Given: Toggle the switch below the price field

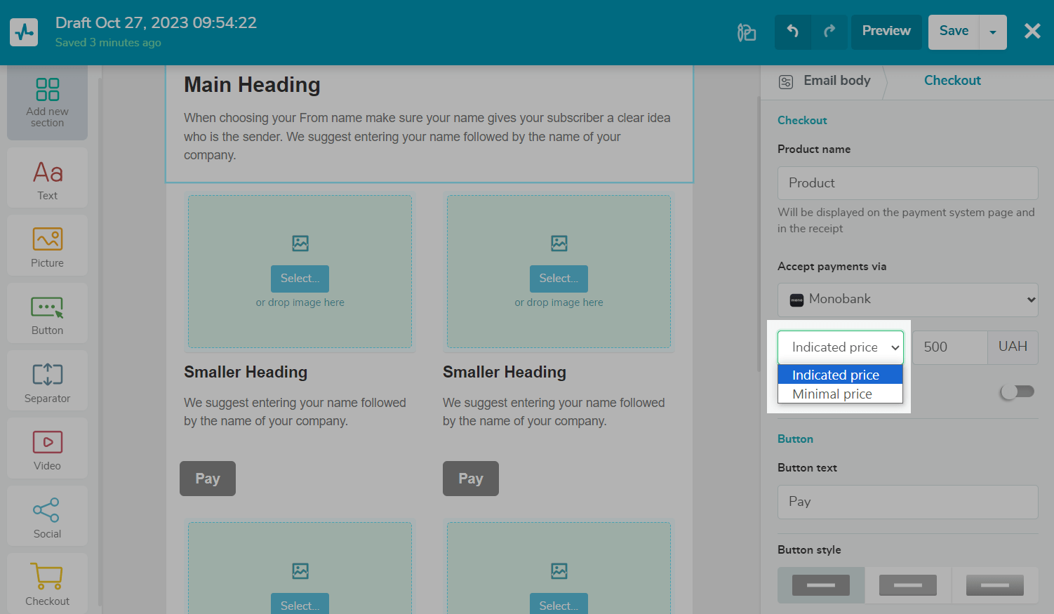Looking at the screenshot, I should (x=1017, y=392).
